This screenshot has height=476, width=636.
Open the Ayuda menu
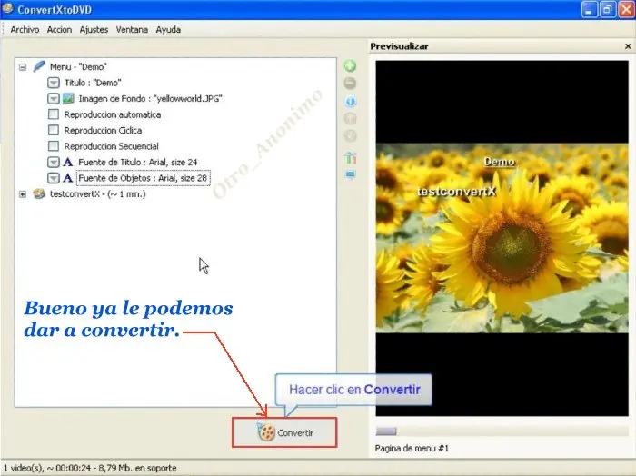click(x=168, y=30)
